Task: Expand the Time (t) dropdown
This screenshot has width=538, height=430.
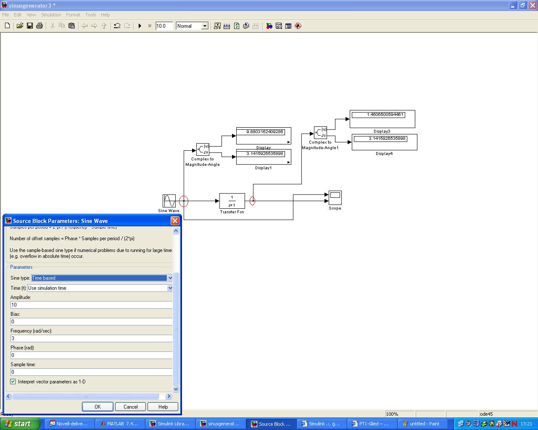Action: (x=170, y=288)
